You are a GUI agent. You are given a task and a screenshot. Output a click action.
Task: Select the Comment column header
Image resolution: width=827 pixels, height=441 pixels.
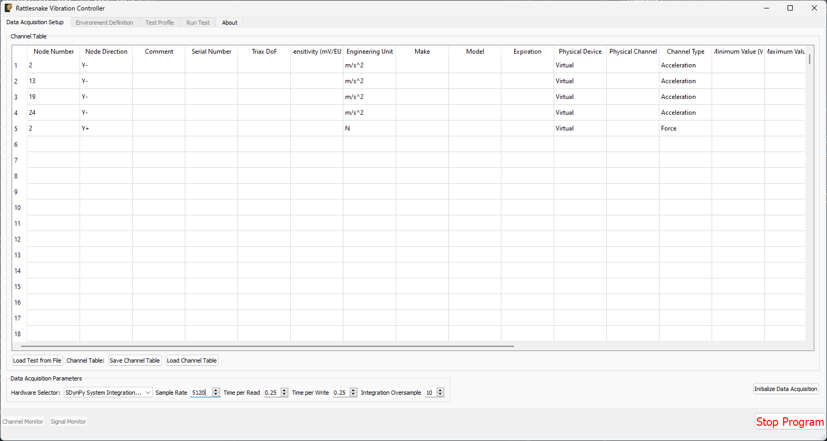pos(159,52)
